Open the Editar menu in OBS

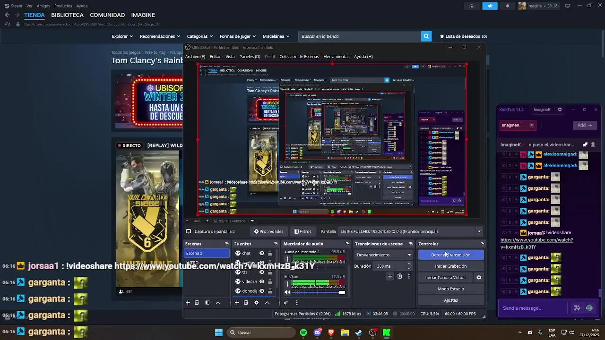point(215,57)
